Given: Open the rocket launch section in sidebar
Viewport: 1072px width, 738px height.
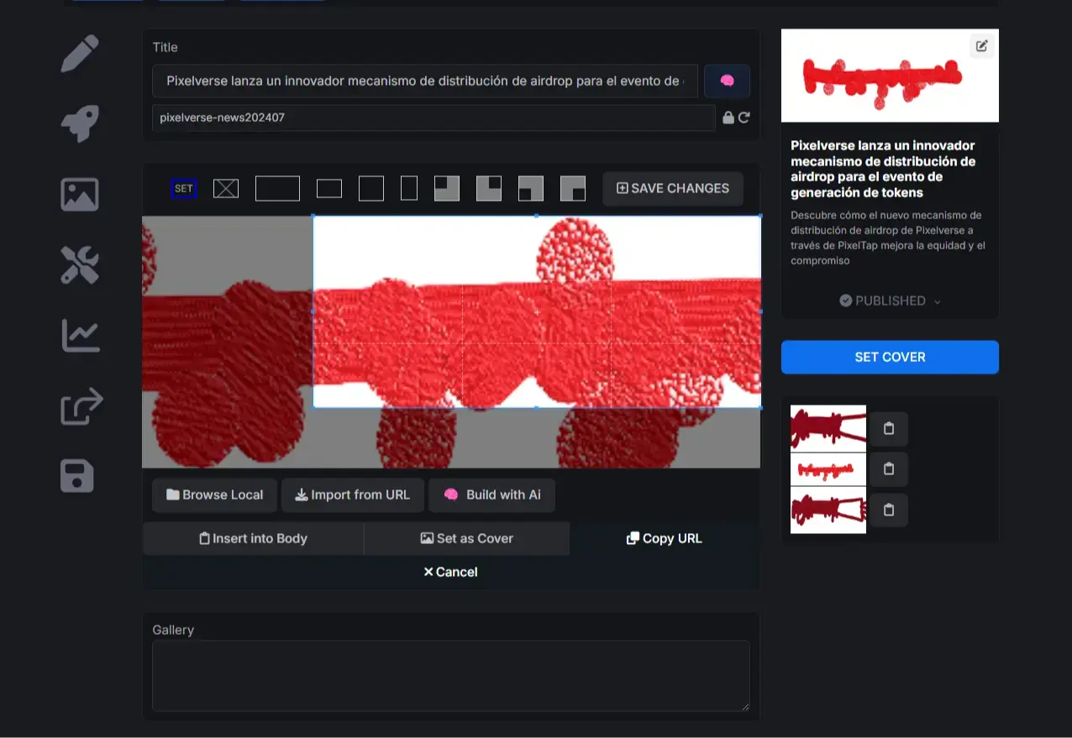Looking at the screenshot, I should point(80,123).
